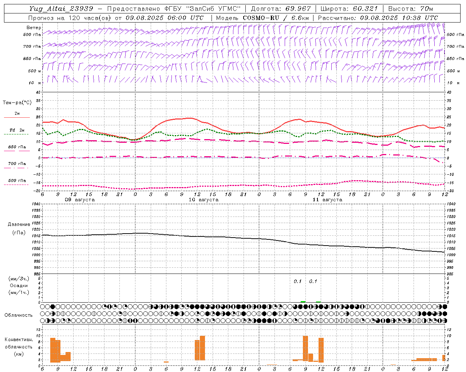Click the tallest orange convective bar on 10 августа
Viewport: 466px width, 372px height.
(202, 348)
